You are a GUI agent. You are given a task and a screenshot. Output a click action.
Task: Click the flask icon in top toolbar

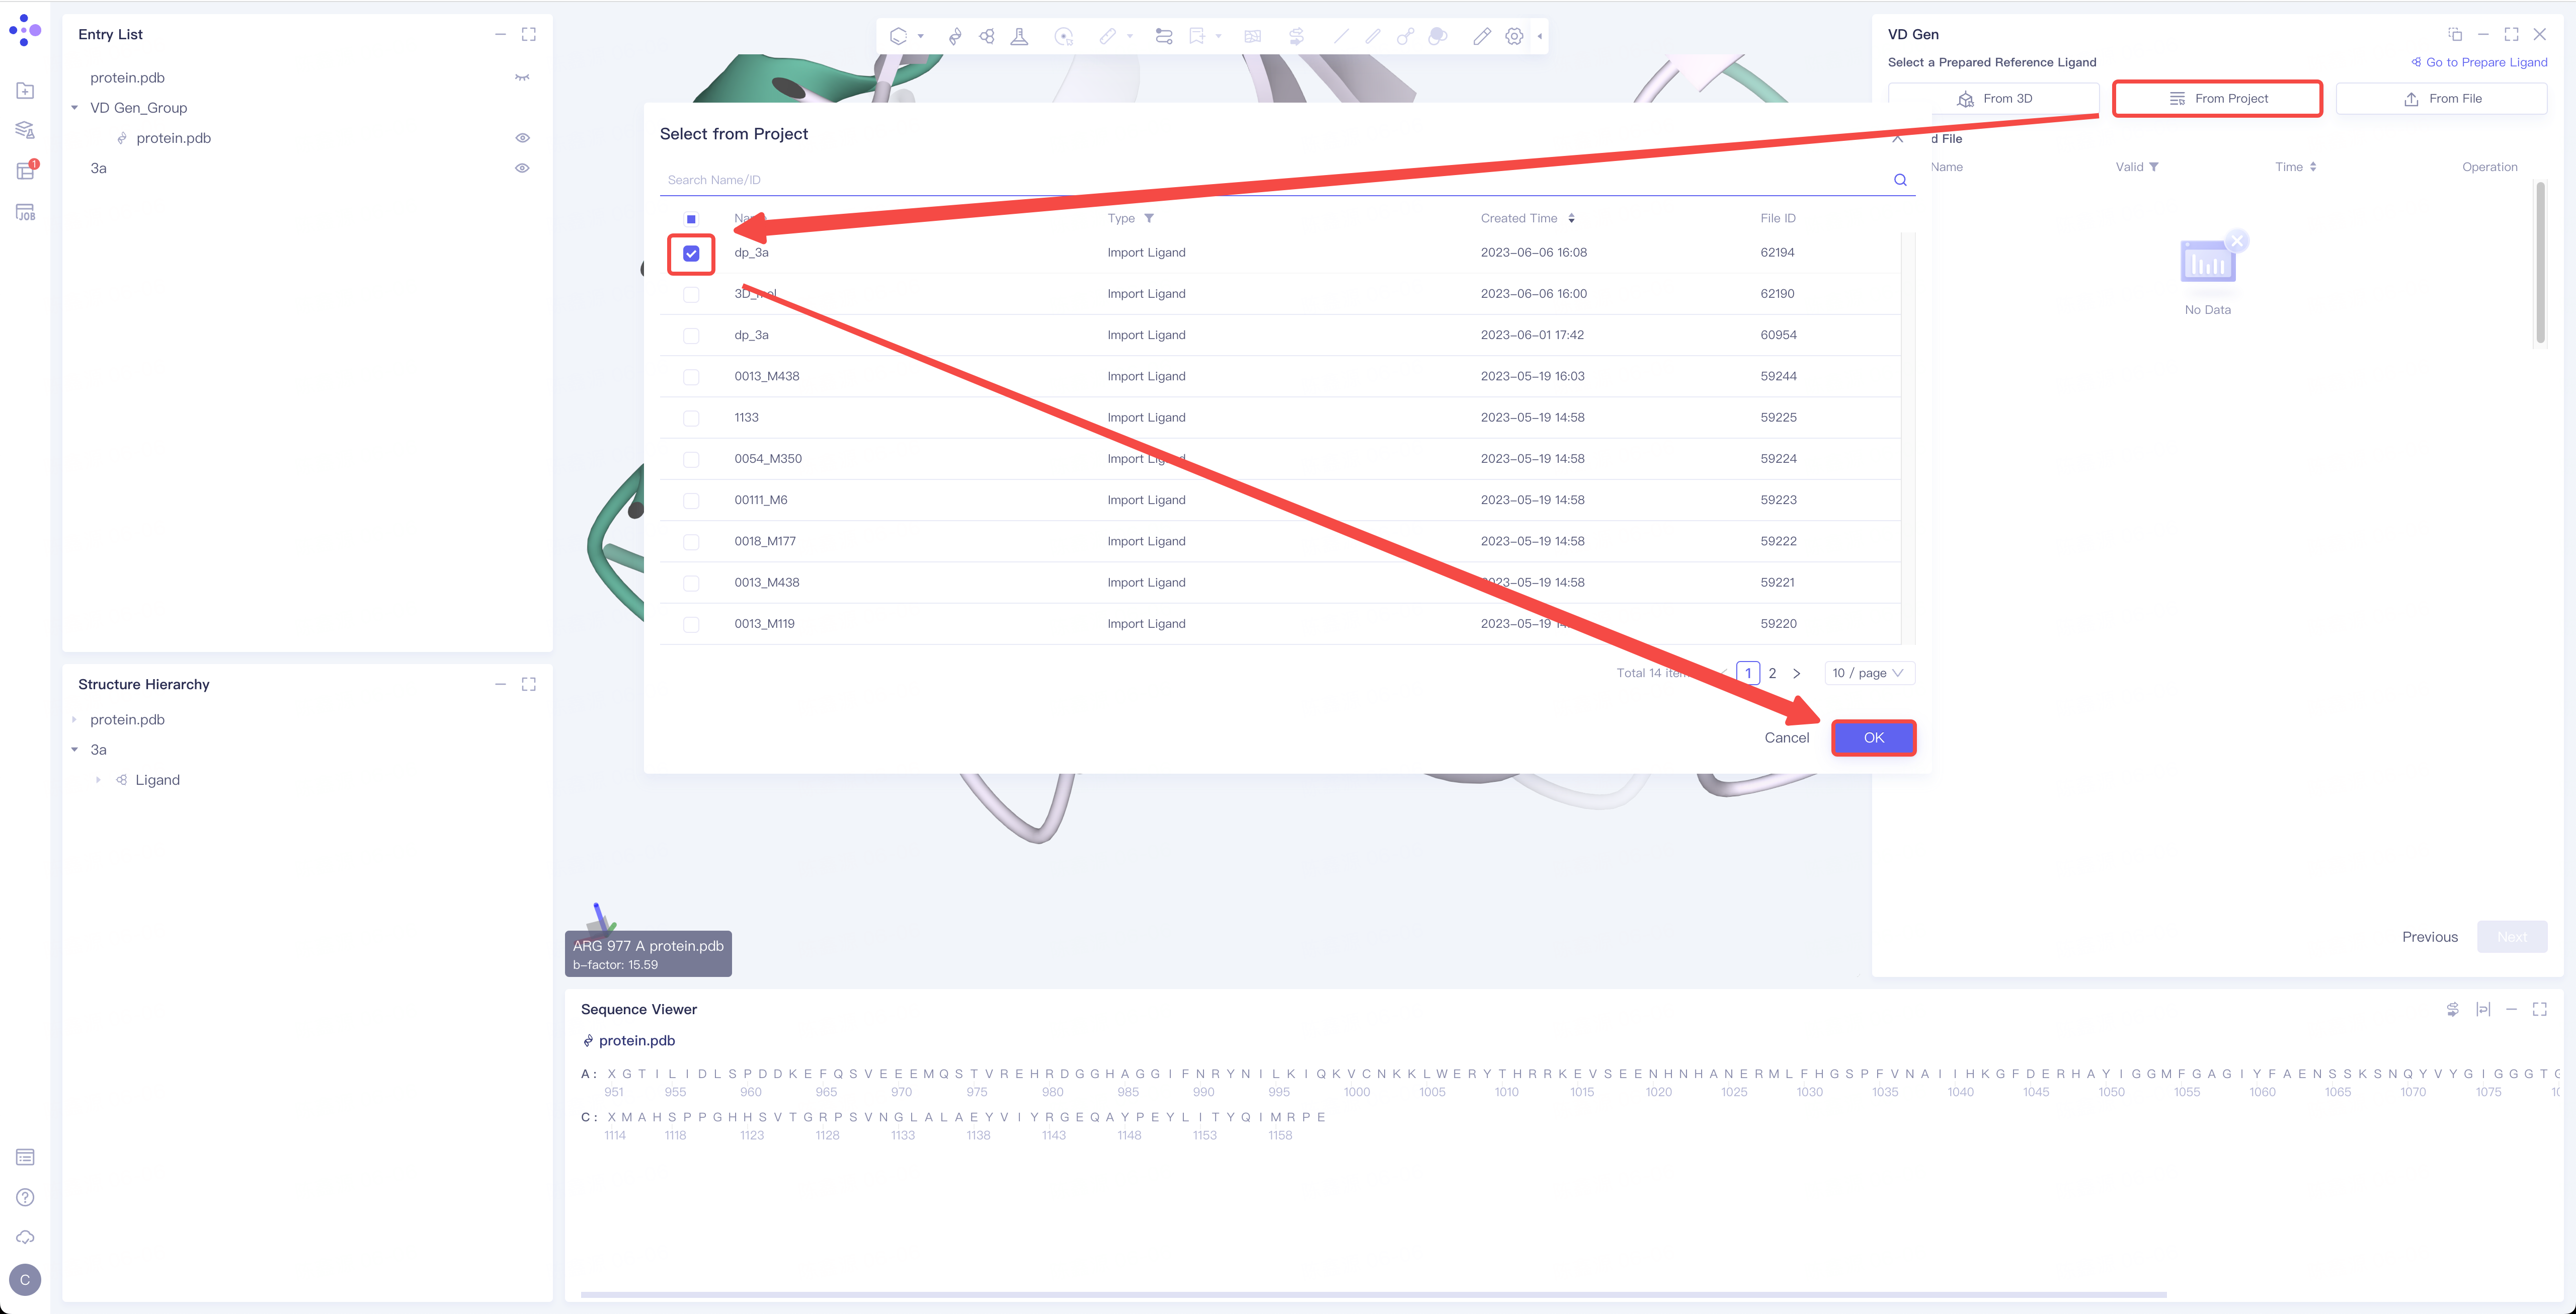tap(1019, 37)
